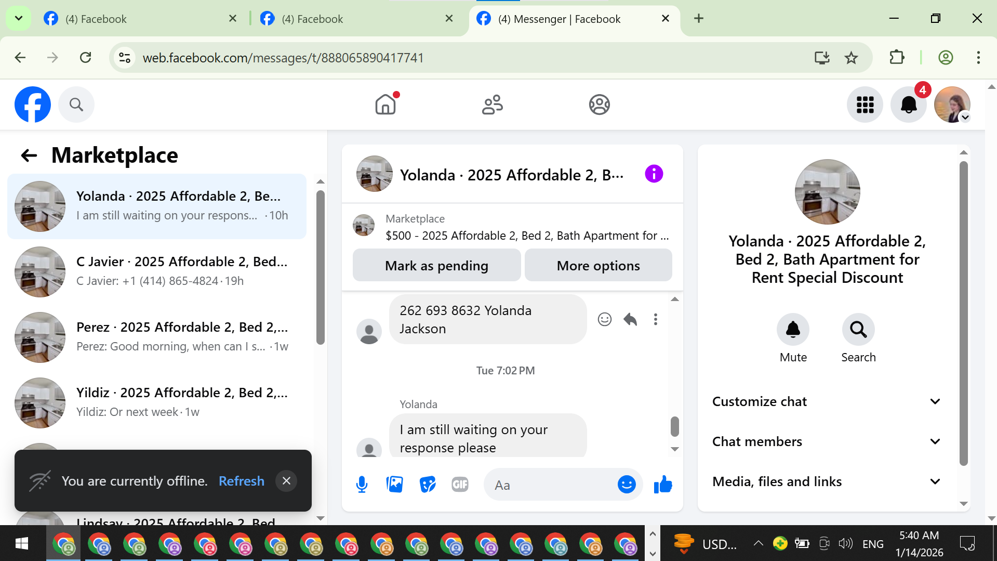Viewport: 997px width, 561px height.
Task: Close the Messenger tab
Action: (x=666, y=19)
